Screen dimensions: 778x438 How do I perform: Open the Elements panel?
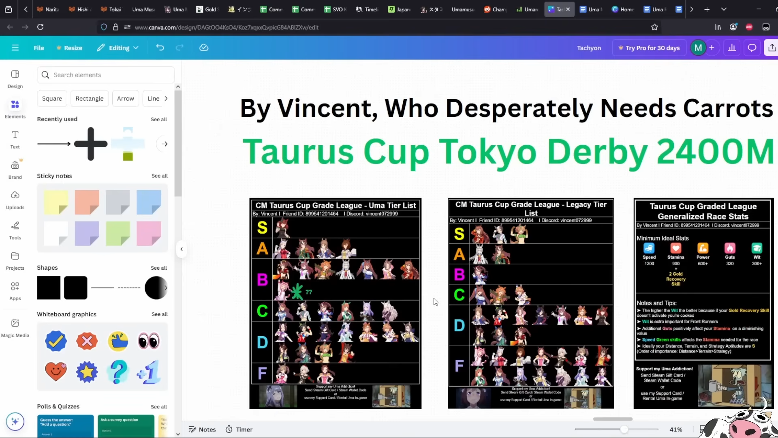(15, 109)
